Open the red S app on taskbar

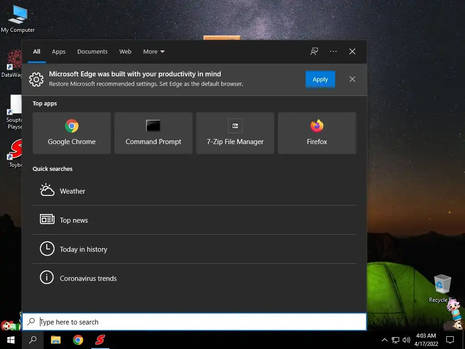pyautogui.click(x=100, y=340)
